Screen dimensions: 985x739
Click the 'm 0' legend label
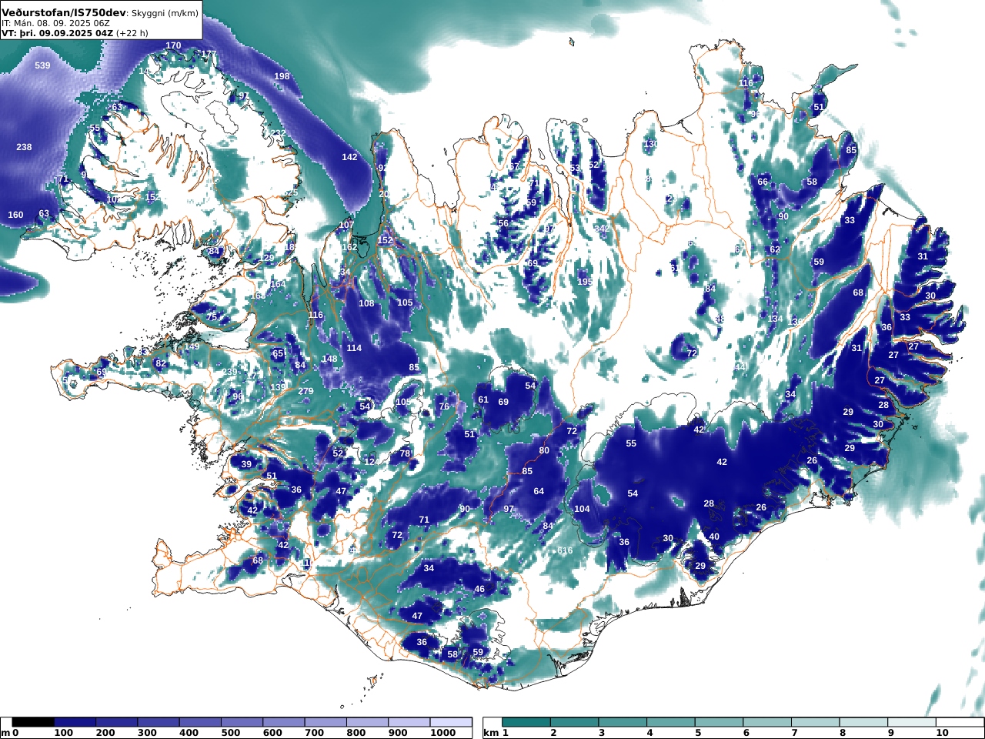click(10, 733)
